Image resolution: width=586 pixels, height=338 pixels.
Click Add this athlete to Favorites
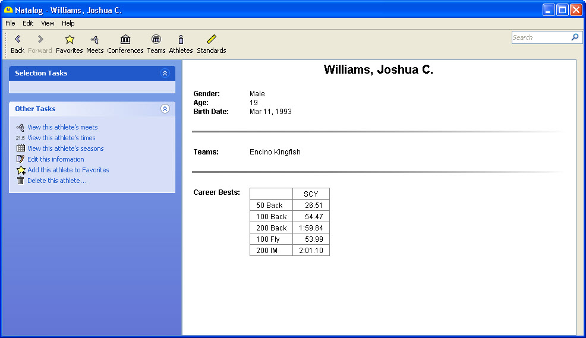click(x=68, y=170)
